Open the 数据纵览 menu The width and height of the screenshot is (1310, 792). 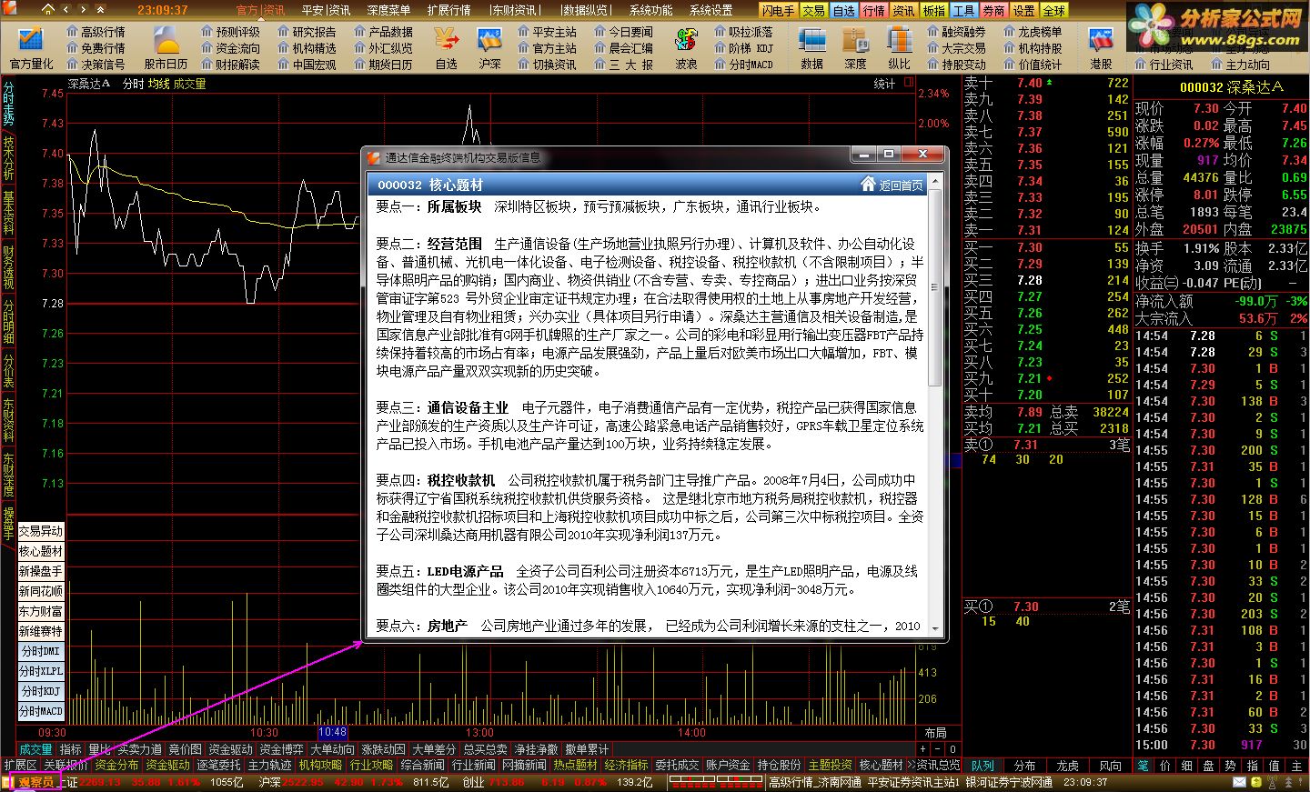click(x=586, y=10)
